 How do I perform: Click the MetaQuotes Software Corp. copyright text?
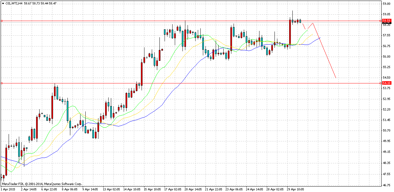[x=42, y=184]
